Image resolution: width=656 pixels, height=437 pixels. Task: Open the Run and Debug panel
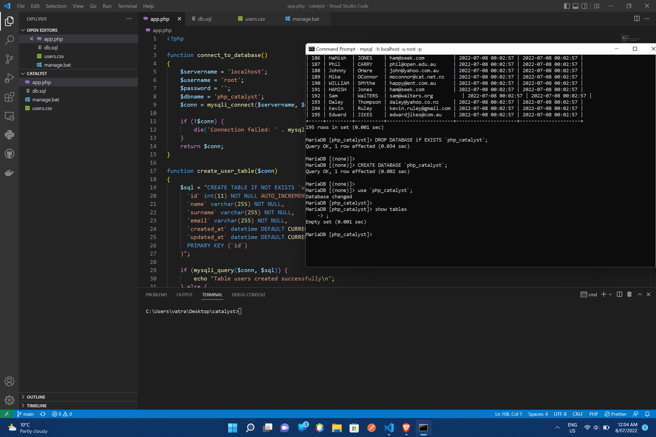[9, 78]
